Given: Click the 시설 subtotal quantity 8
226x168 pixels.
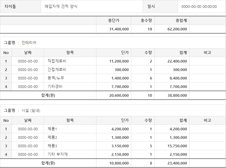Looking at the screenshot, I should tap(151, 163).
